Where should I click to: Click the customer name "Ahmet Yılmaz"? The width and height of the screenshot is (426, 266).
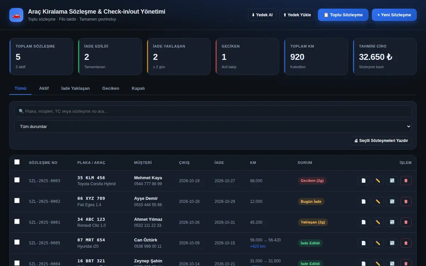[148, 219]
